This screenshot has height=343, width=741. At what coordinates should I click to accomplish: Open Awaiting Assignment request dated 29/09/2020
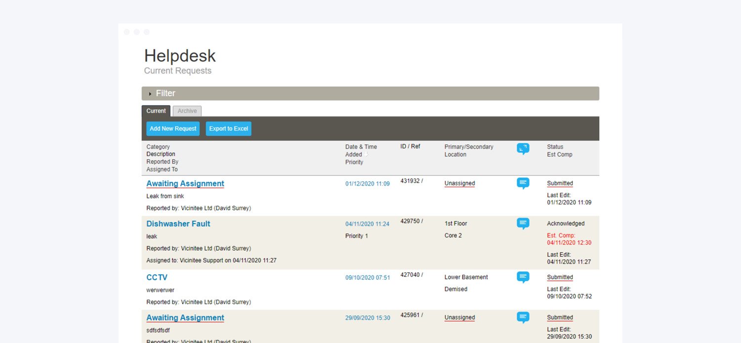[185, 318]
